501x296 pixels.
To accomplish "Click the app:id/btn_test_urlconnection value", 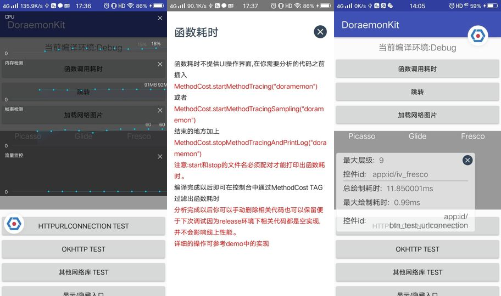I will point(428,221).
